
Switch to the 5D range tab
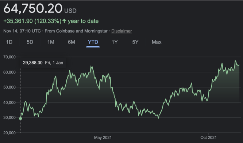tap(30, 42)
